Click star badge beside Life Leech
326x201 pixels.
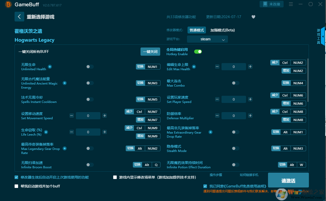pyautogui.click(x=46, y=132)
